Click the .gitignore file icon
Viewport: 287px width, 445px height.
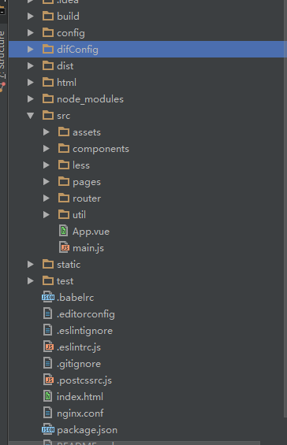click(x=48, y=363)
